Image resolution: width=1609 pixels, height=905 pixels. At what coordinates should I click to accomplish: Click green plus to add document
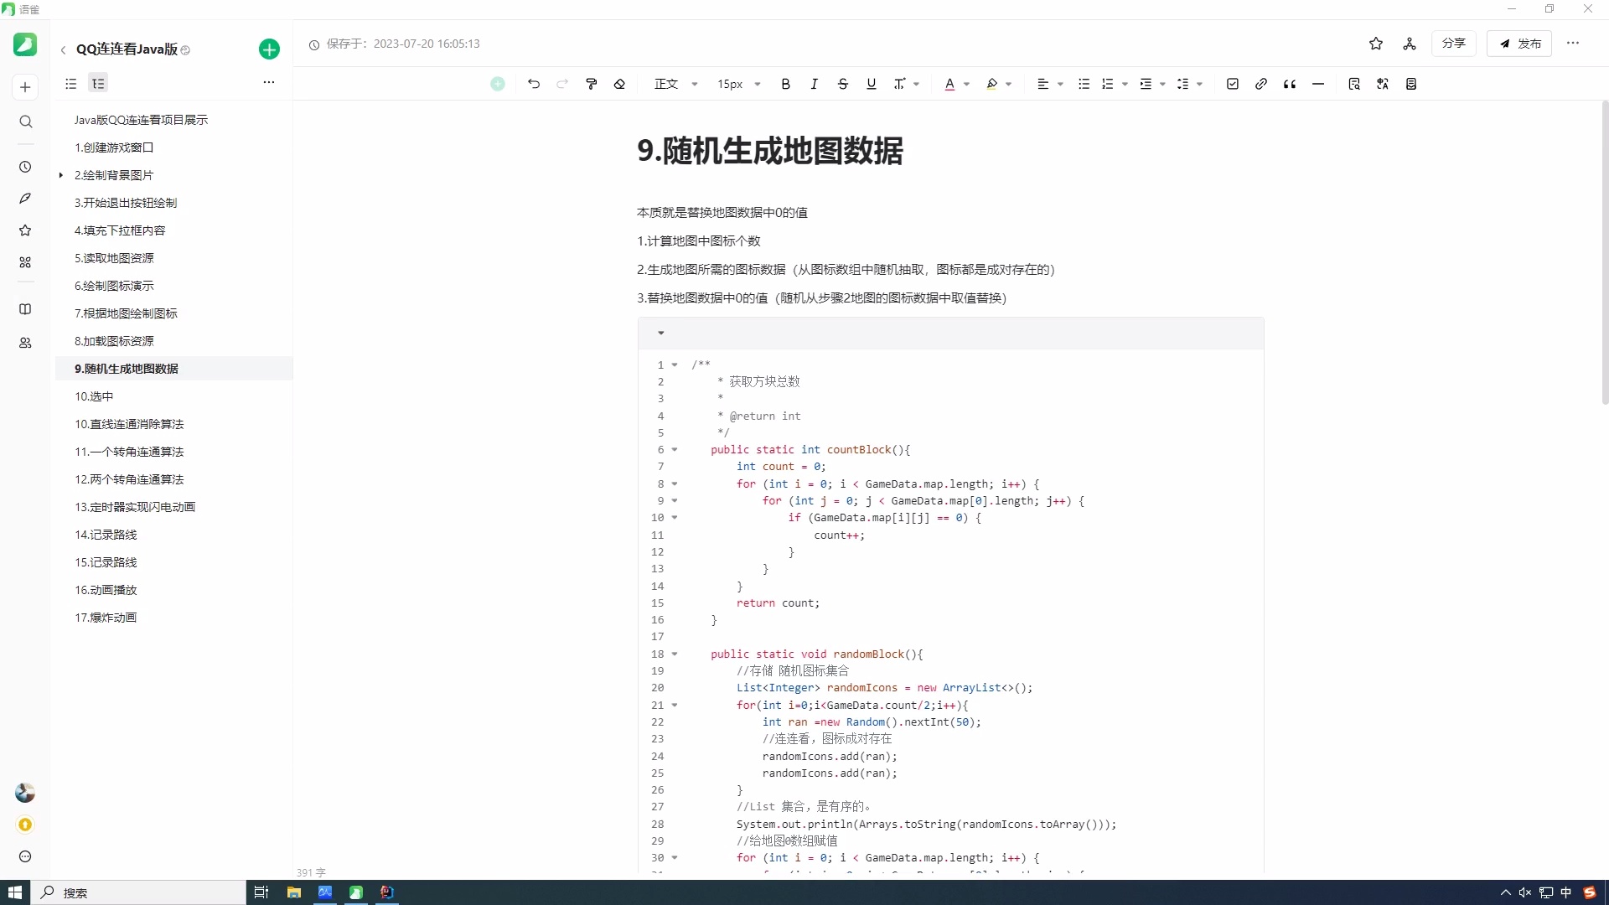coord(269,49)
